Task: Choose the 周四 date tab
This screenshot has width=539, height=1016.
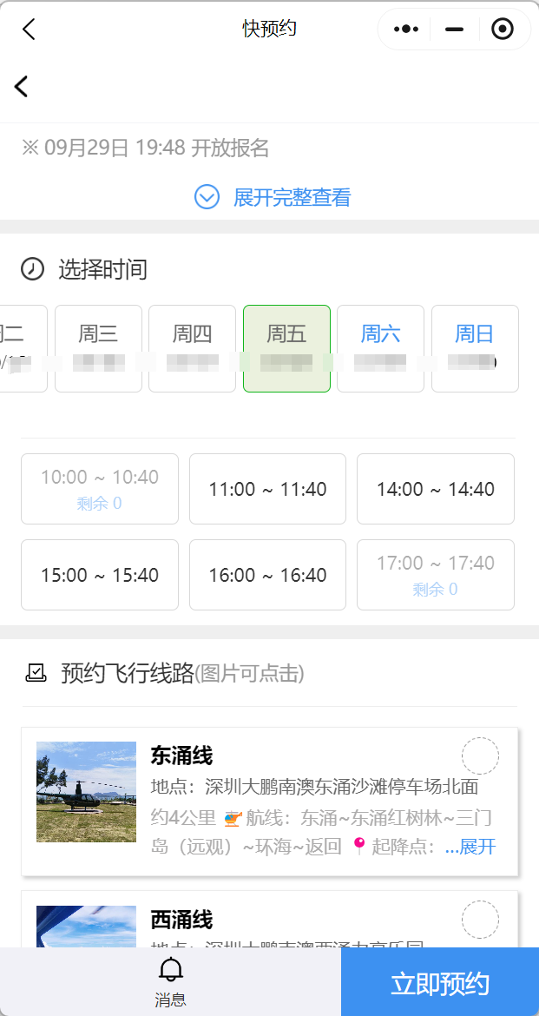Action: [x=192, y=348]
